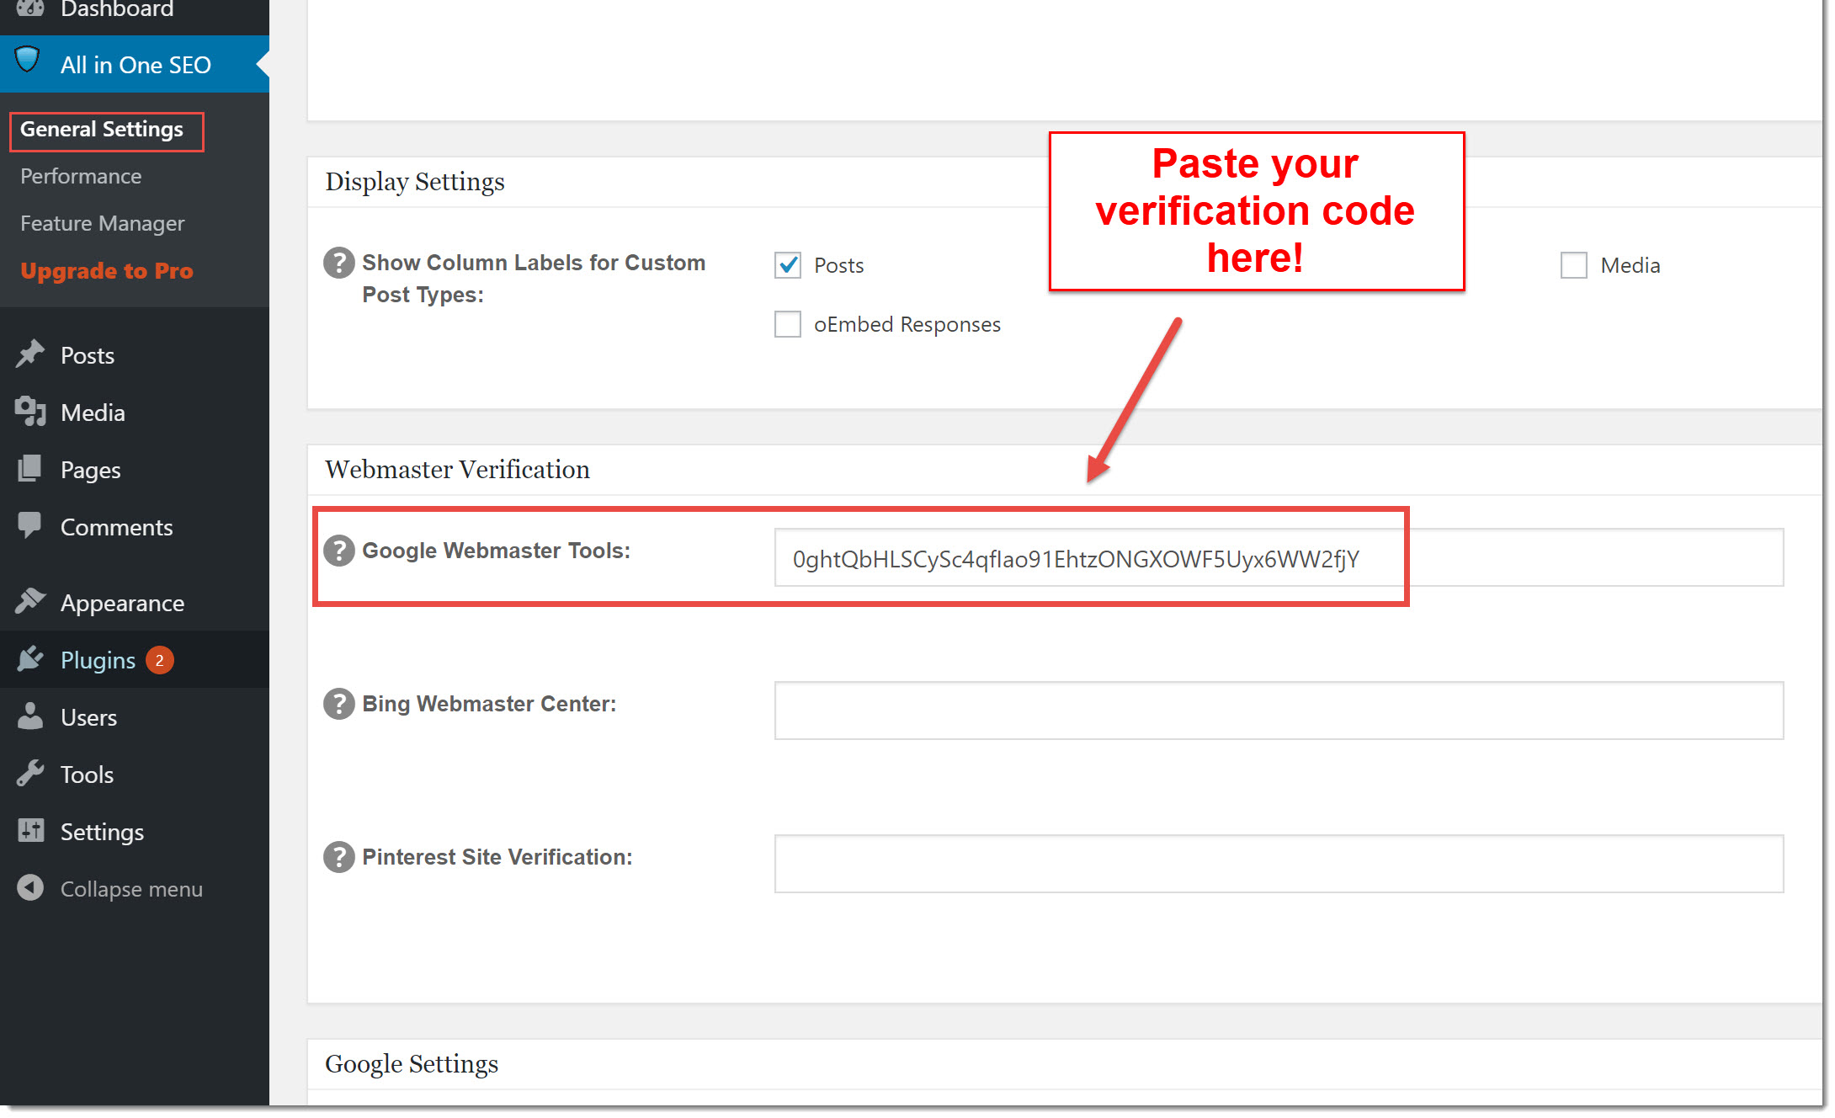The width and height of the screenshot is (1835, 1118).
Task: Enable the Media column label checkbox
Action: tap(1574, 264)
